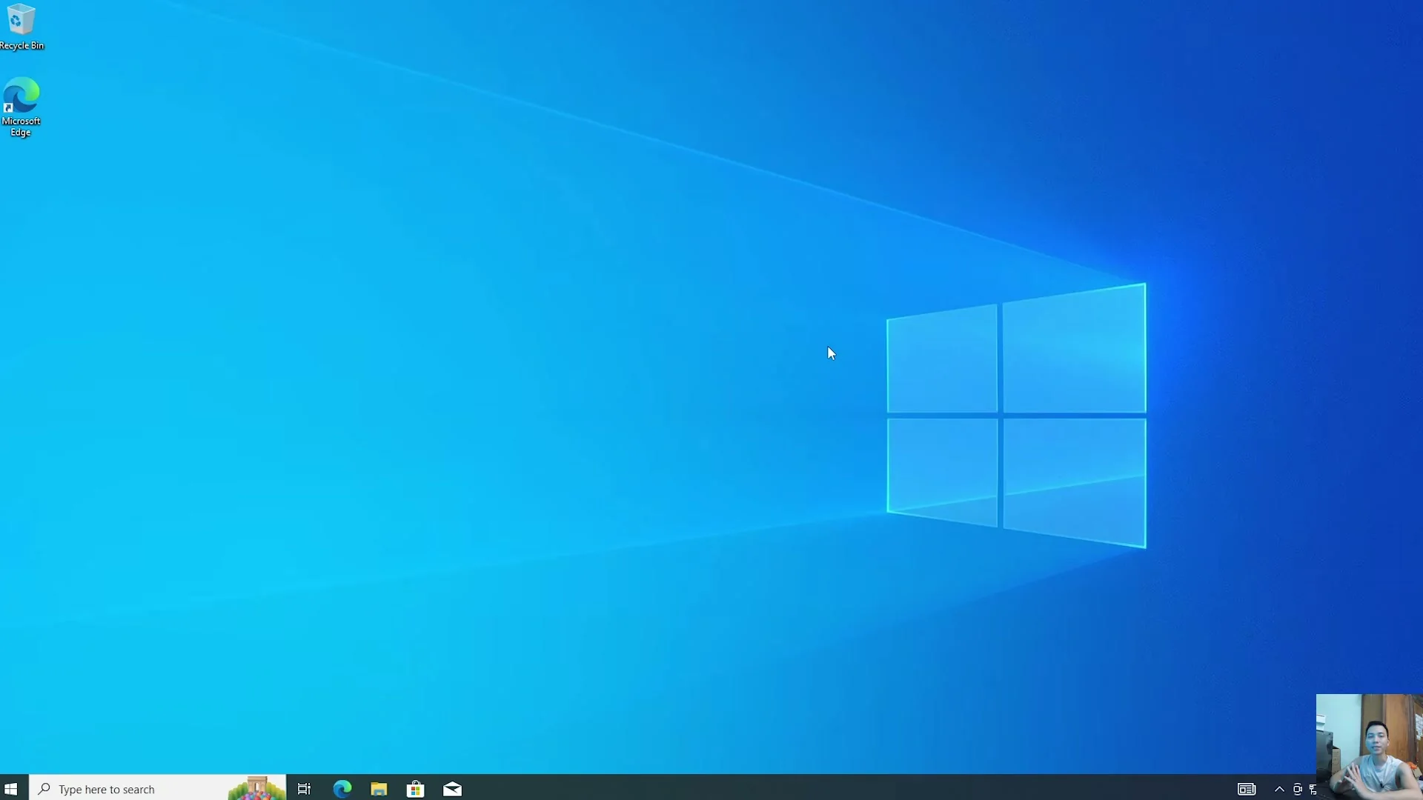Open News and interests widget icon
Viewport: 1423px width, 800px height.
click(1247, 789)
